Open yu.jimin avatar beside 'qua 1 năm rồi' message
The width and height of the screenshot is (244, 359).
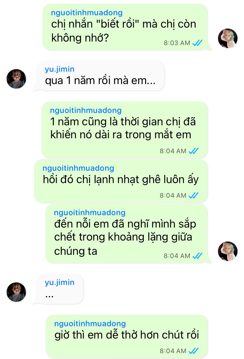[16, 79]
